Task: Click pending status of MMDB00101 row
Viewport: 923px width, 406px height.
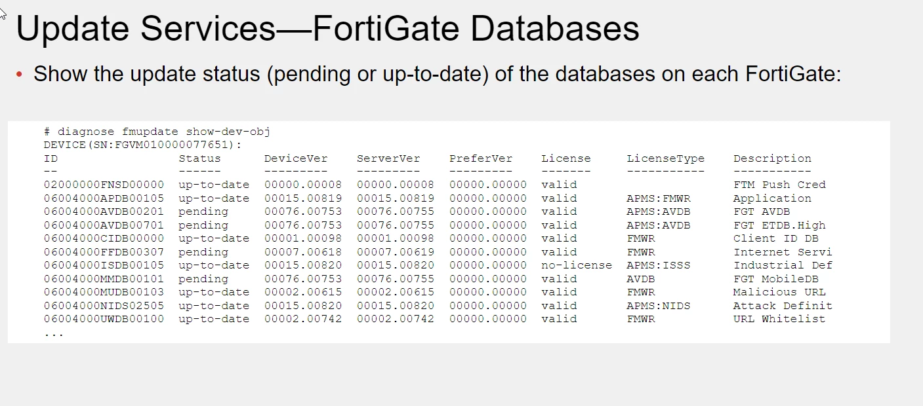Action: [x=203, y=279]
